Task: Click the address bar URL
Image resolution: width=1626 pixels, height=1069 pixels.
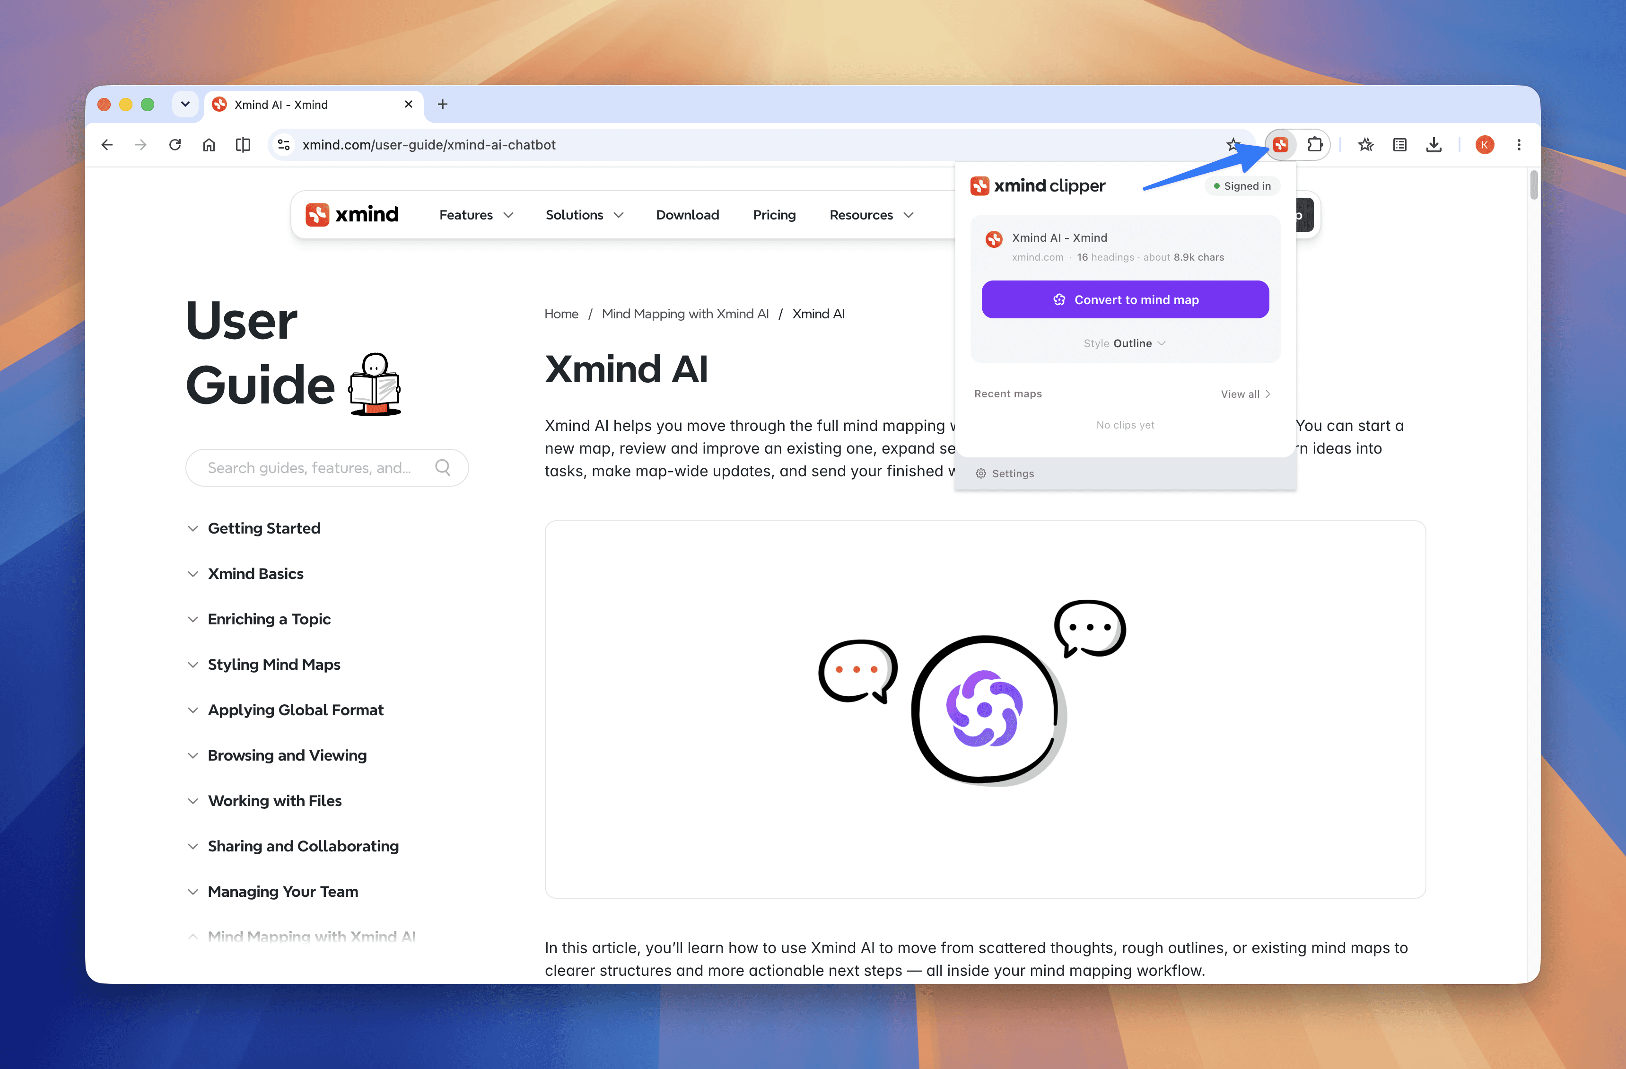Action: click(x=429, y=145)
